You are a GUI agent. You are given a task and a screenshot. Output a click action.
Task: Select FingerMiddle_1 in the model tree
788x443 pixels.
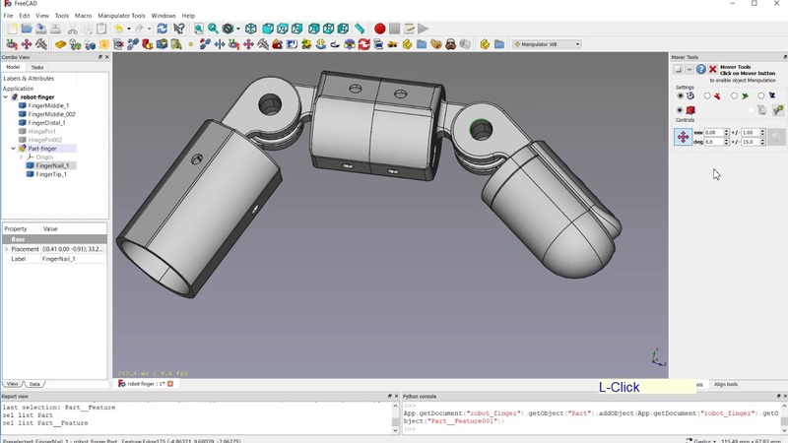pos(48,105)
